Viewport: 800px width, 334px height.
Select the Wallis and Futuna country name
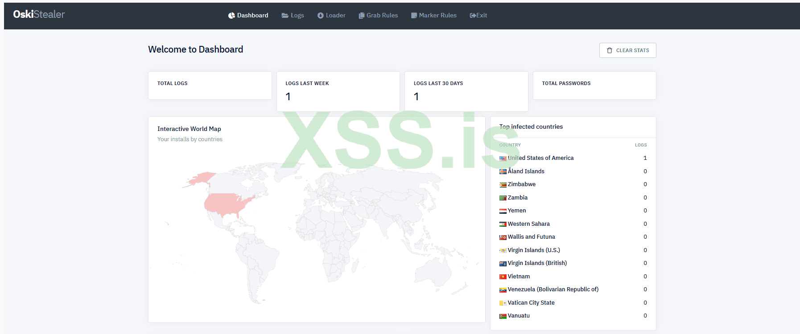532,237
